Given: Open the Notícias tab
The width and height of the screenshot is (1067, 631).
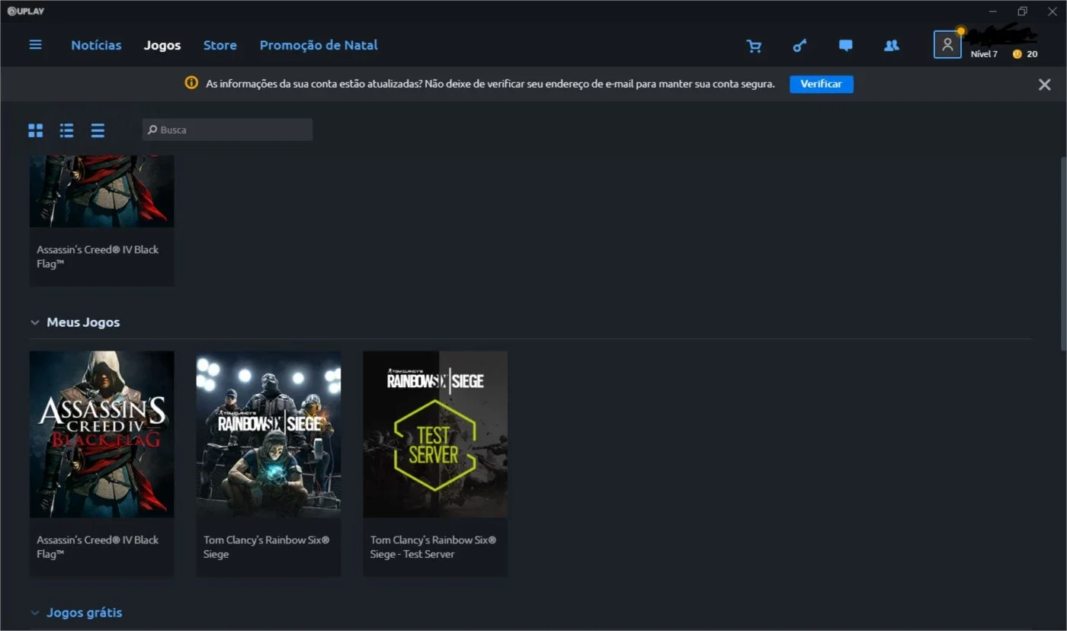Looking at the screenshot, I should (x=96, y=45).
